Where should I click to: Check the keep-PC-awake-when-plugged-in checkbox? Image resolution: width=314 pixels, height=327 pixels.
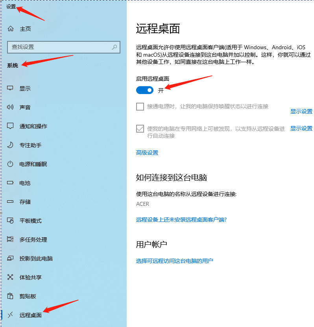coord(140,107)
